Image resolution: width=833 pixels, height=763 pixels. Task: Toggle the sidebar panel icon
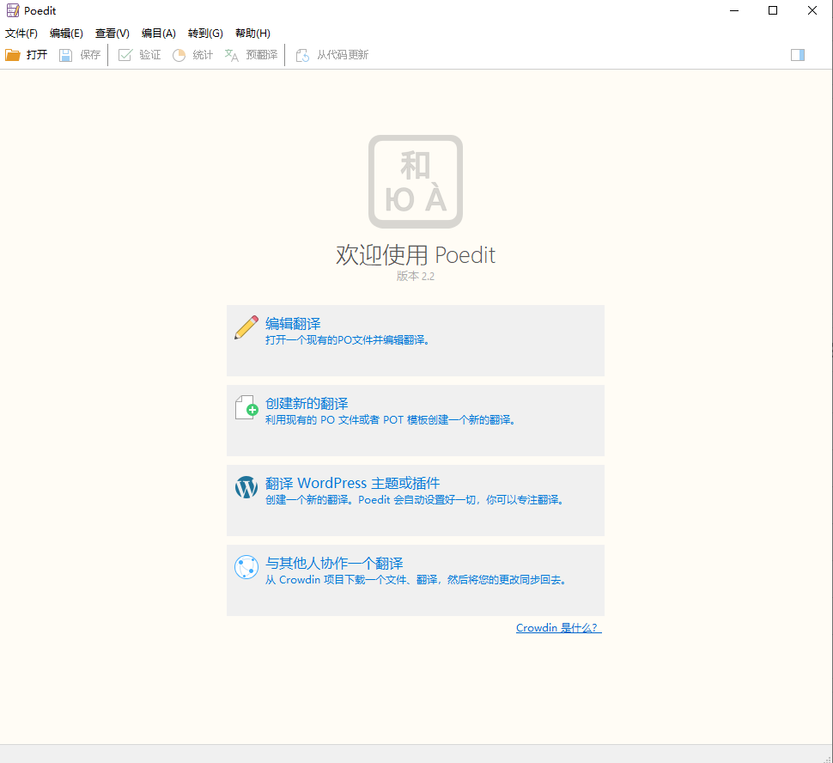point(798,55)
